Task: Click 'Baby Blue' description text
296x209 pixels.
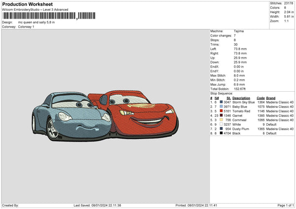Action: pos(240,107)
